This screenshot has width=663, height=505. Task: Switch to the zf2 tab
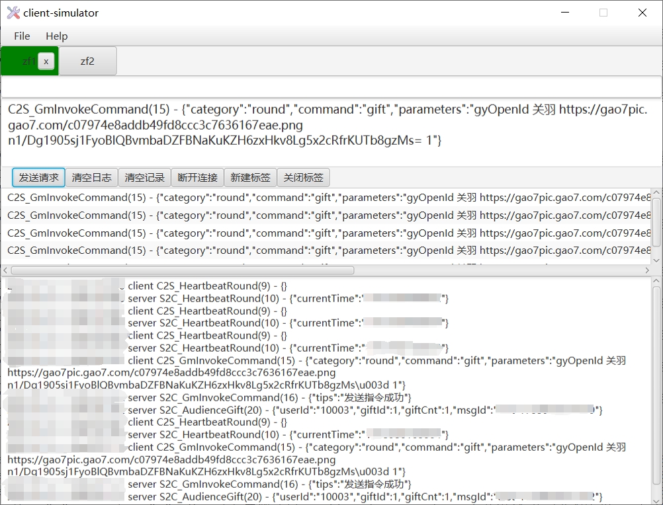pos(87,61)
